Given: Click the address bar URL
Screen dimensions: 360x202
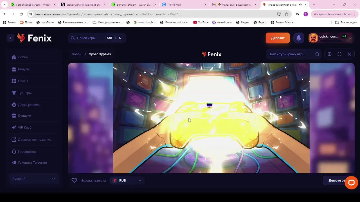Looking at the screenshot, I should [108, 14].
